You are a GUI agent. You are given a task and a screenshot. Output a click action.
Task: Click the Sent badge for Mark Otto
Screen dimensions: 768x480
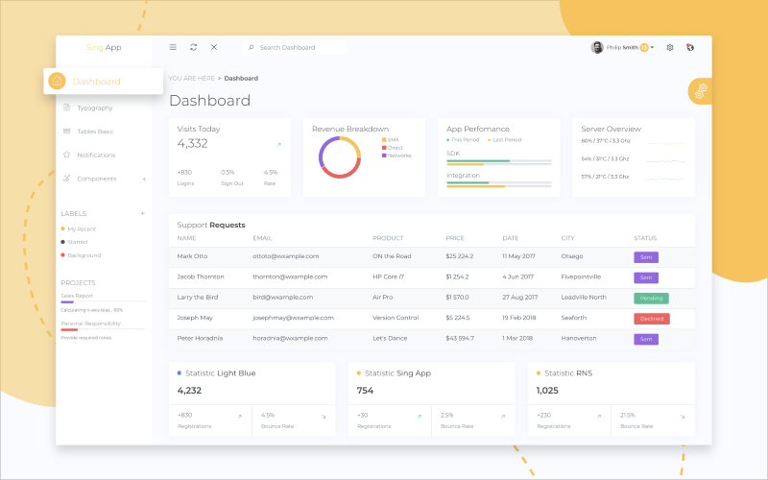tap(646, 257)
